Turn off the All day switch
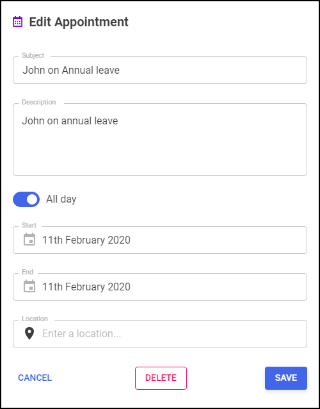The height and width of the screenshot is (409, 320). 26,199
